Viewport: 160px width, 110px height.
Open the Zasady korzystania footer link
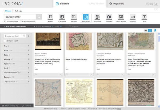tap(74, 109)
